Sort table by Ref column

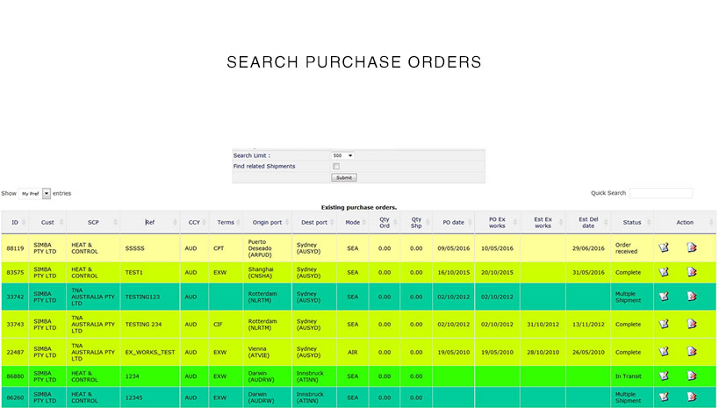tap(150, 222)
